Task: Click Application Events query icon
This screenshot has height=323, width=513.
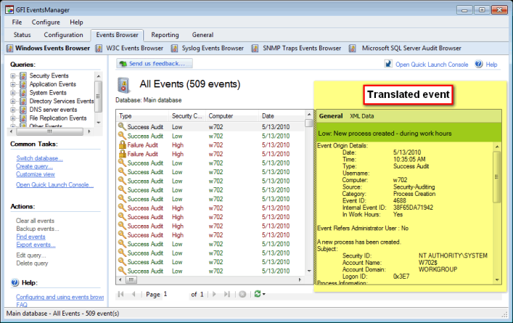Action: [x=23, y=84]
